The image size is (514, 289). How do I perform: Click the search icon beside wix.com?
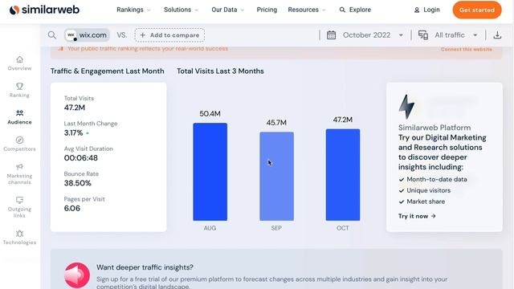[x=51, y=35]
